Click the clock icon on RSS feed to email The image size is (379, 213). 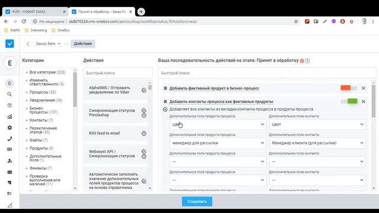point(144,133)
